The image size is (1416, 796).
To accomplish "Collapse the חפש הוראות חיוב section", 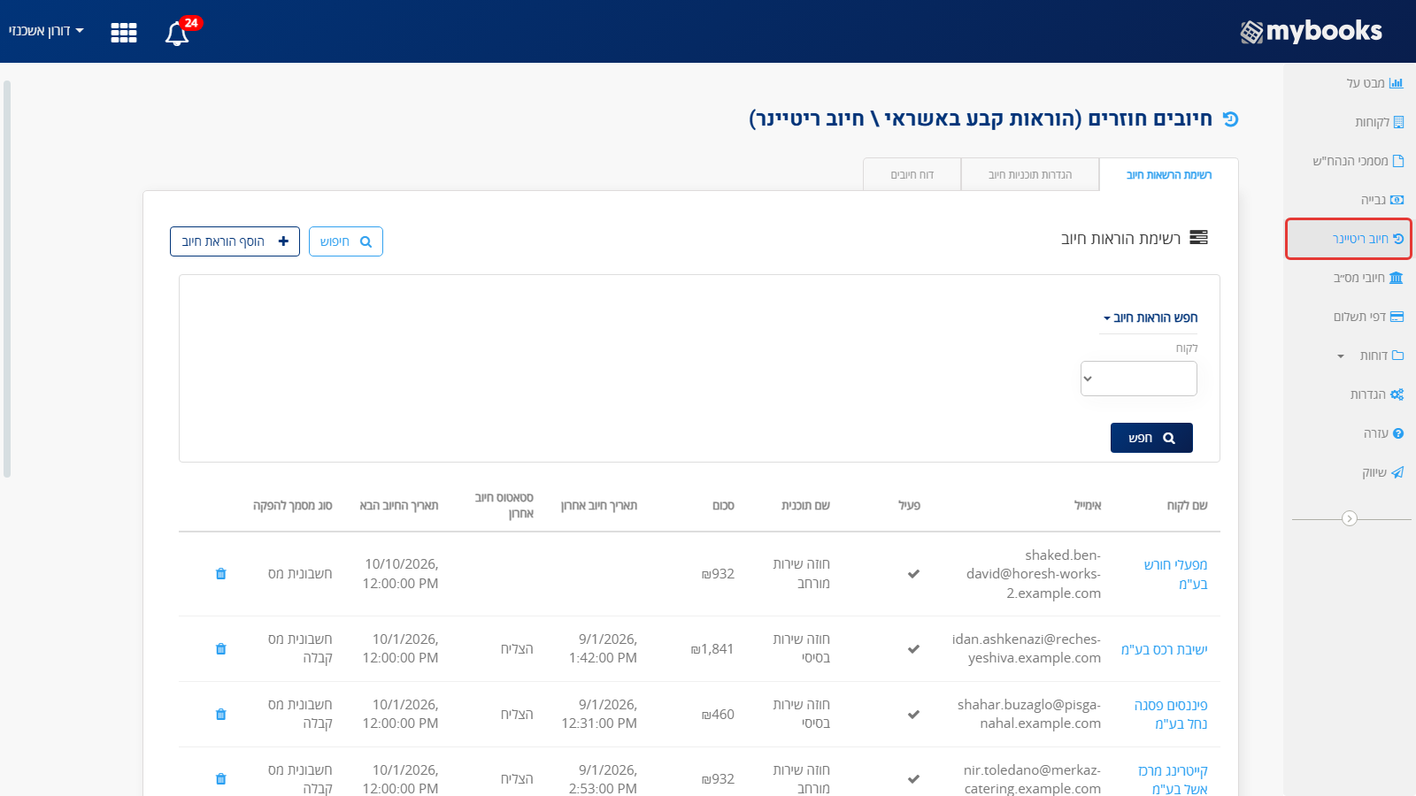I will coord(1150,318).
